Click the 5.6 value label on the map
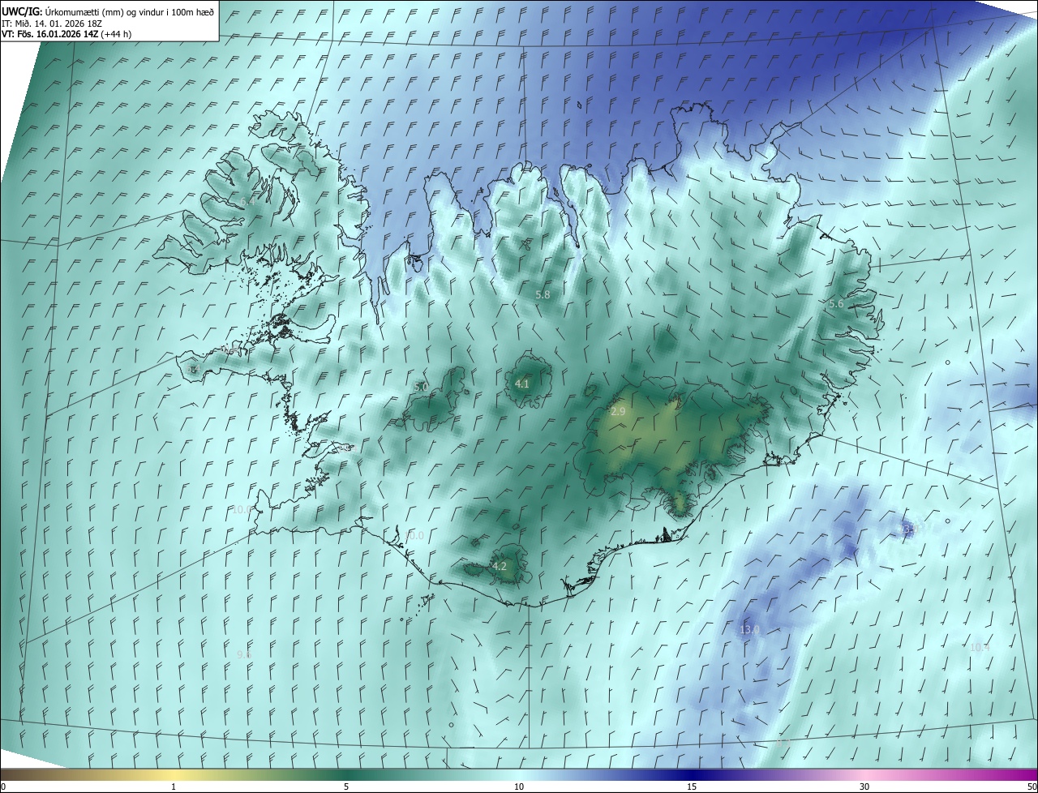Viewport: 1038px width, 793px height. point(836,303)
